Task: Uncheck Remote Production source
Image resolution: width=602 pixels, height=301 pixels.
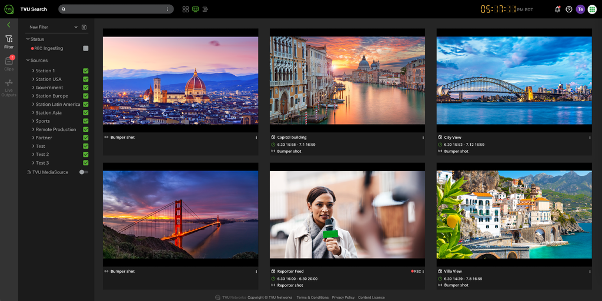Action: [x=86, y=129]
